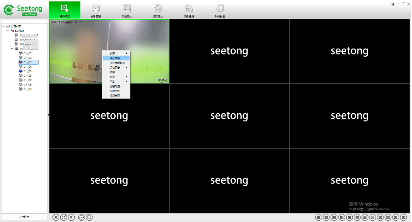Click 停止预览 in the context menu
412x222 pixels.
coord(115,58)
